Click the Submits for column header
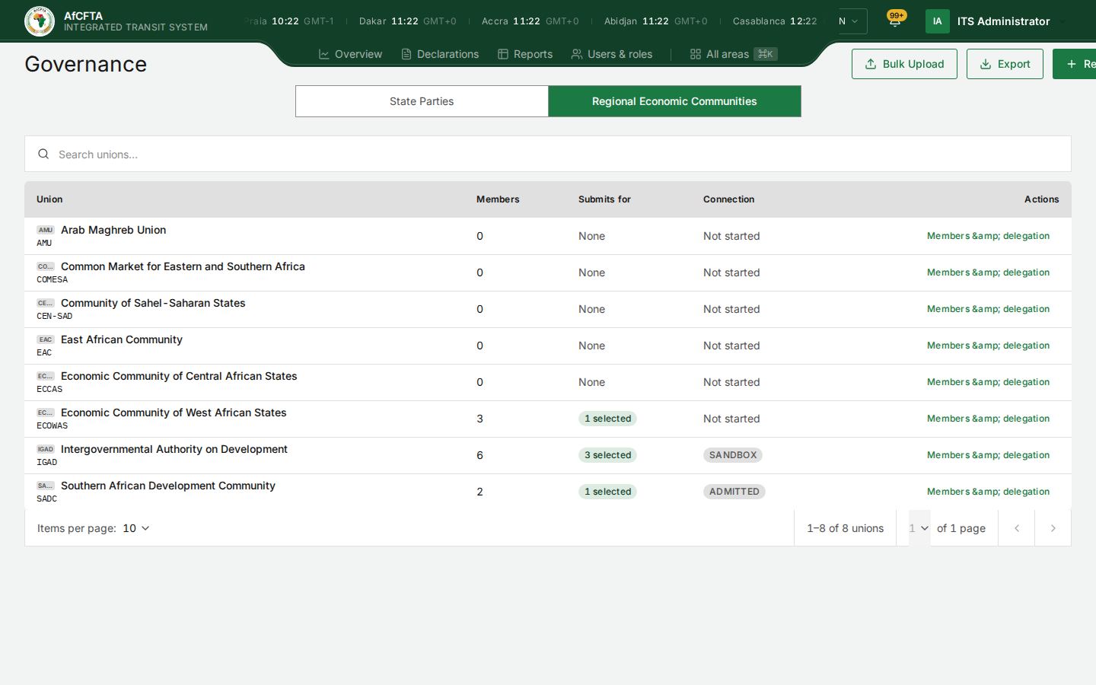Viewport: 1096px width, 685px height. pos(604,199)
